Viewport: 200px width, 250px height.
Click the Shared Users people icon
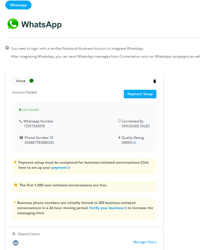[14, 234]
